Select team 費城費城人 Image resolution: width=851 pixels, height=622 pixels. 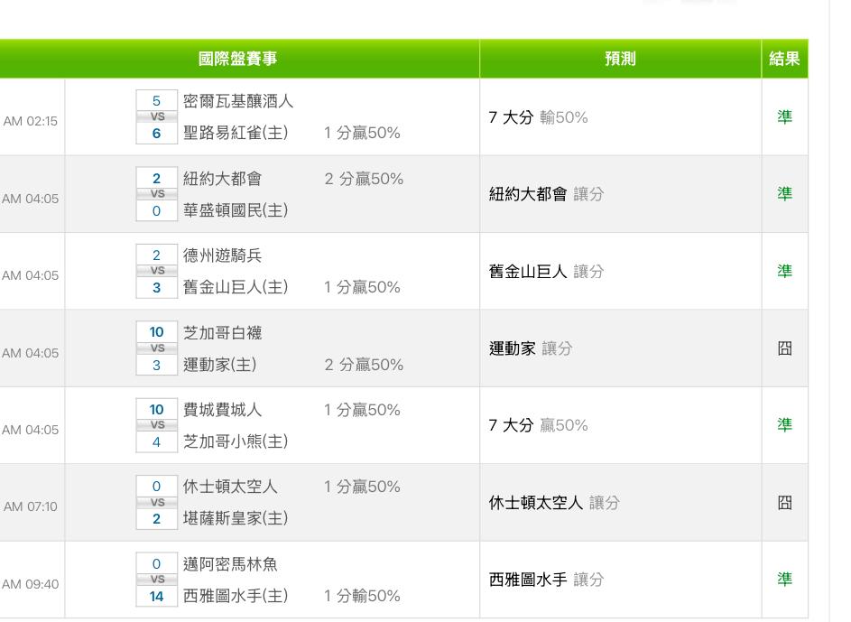coord(223,410)
